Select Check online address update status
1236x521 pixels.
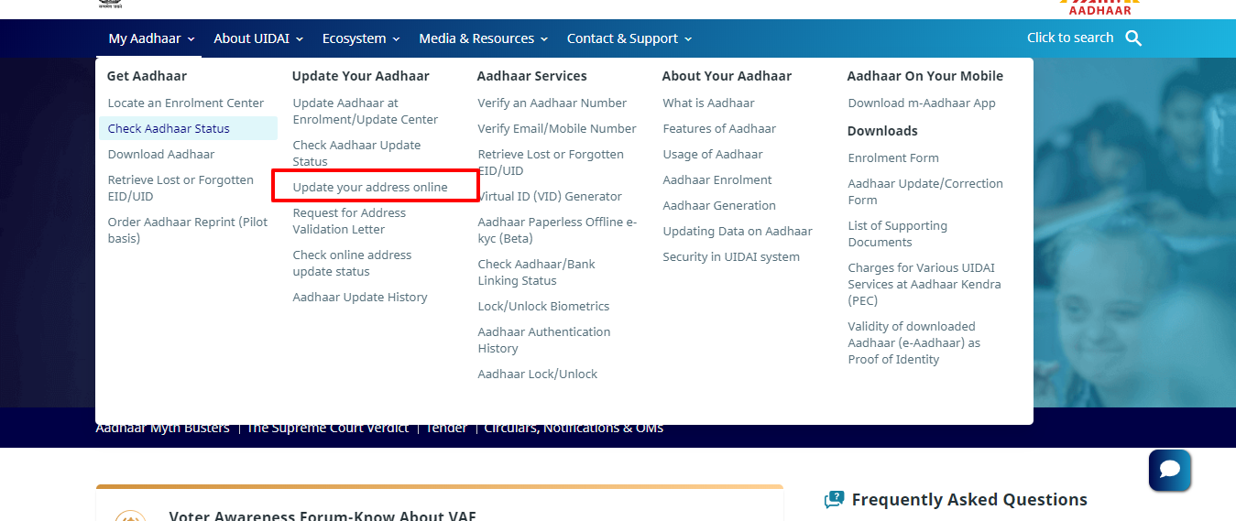(352, 264)
